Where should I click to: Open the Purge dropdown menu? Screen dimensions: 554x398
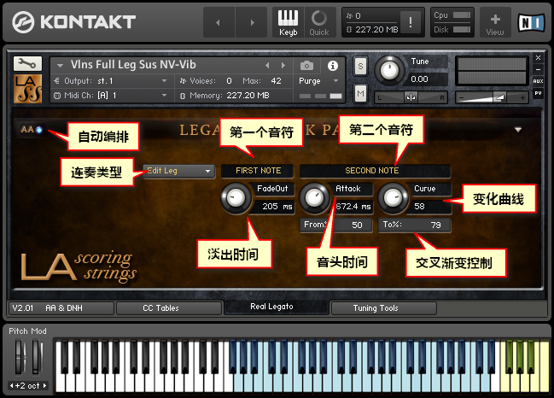point(318,81)
